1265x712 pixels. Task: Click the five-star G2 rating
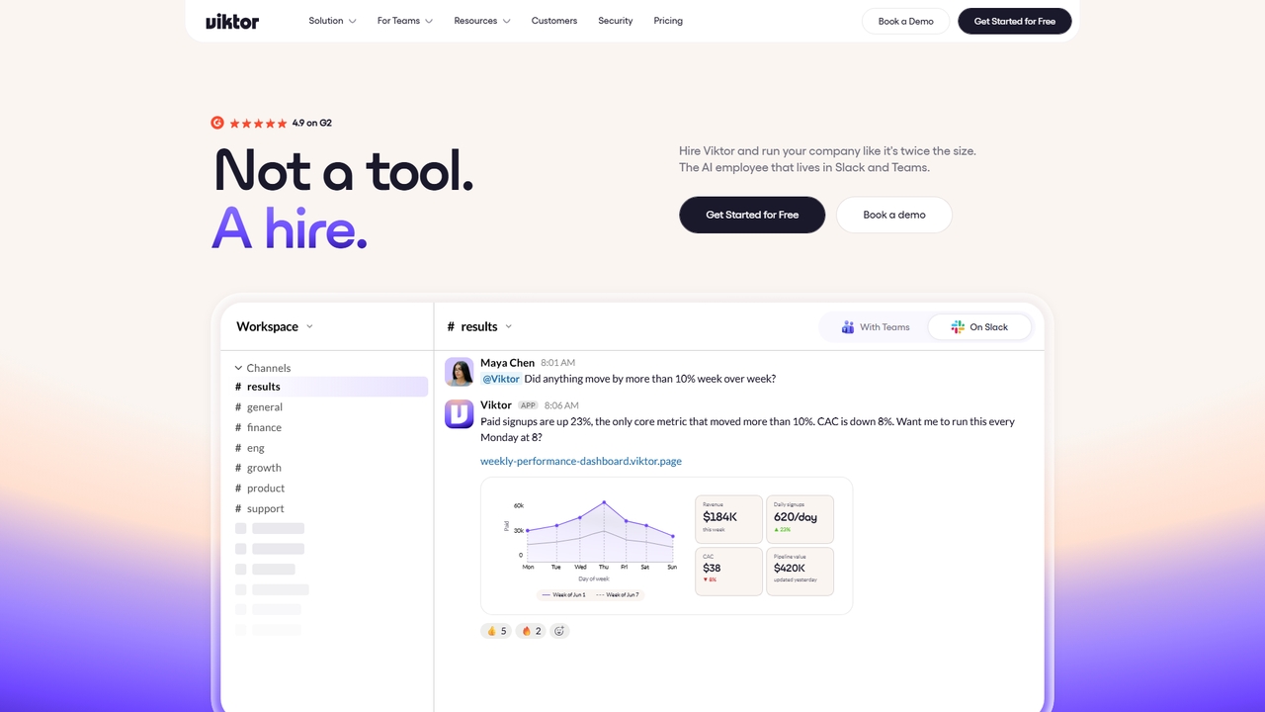point(258,124)
